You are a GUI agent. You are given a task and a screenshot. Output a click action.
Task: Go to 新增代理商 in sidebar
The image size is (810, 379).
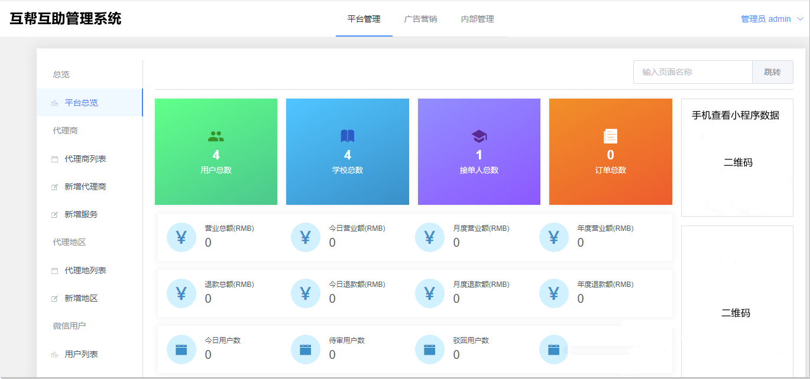[x=85, y=187]
